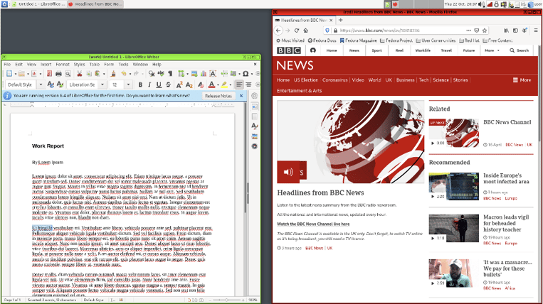The width and height of the screenshot is (543, 304).
Task: Click the Update Selected Style icon
Action: pos(51,85)
